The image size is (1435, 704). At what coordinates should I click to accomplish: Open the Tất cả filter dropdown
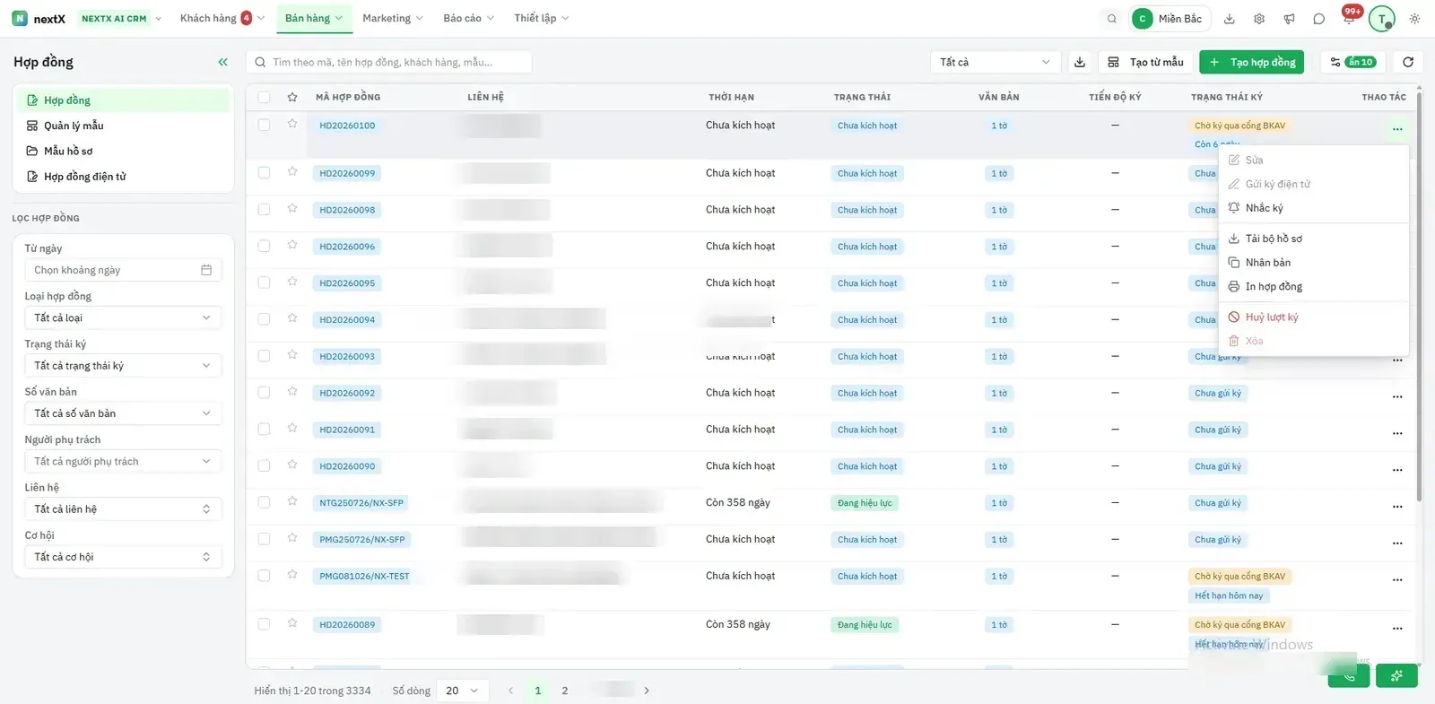pos(996,62)
